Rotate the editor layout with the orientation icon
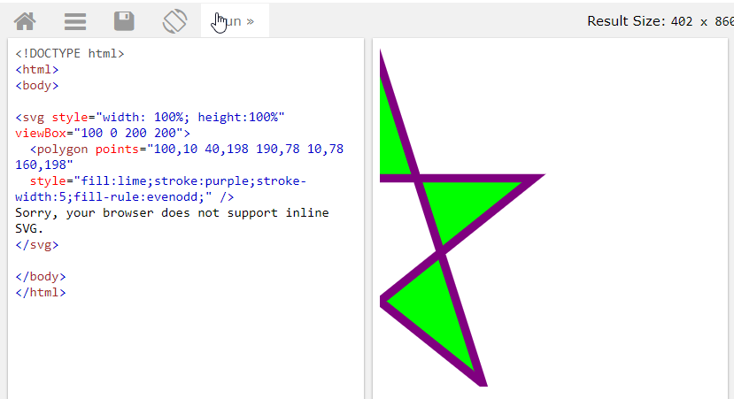 click(174, 21)
